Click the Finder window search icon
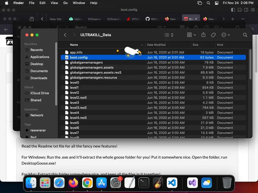The width and height of the screenshot is (258, 193). [245, 35]
